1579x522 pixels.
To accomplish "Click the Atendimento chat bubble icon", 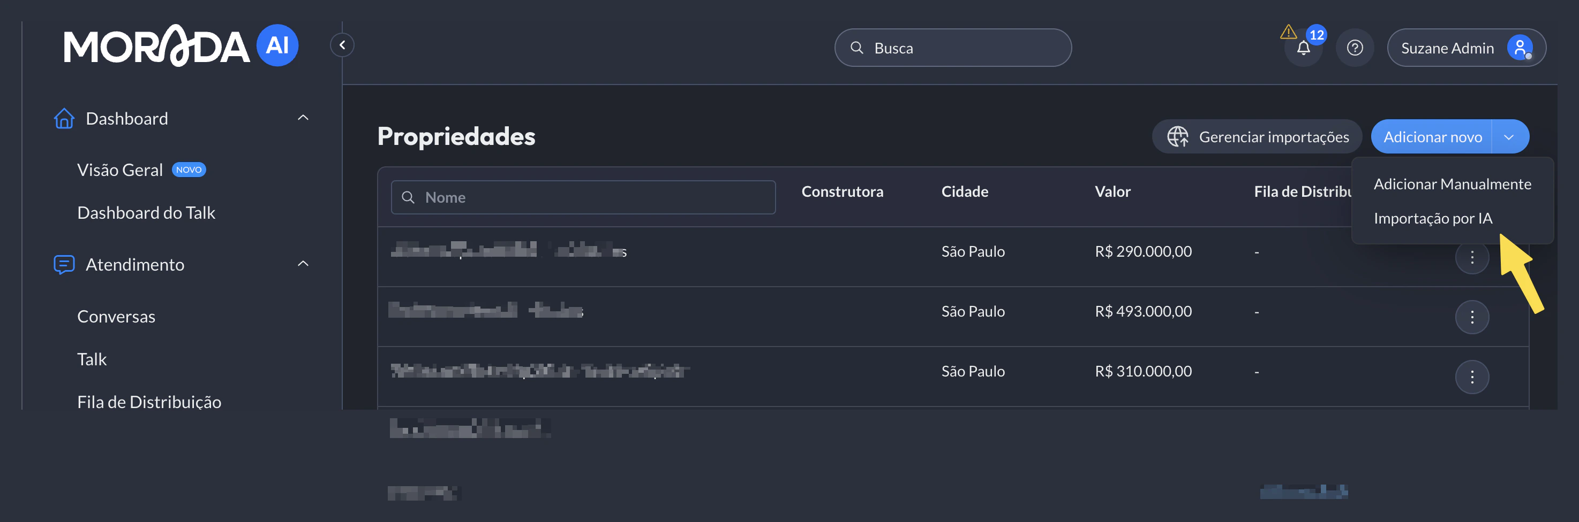I will tap(64, 264).
